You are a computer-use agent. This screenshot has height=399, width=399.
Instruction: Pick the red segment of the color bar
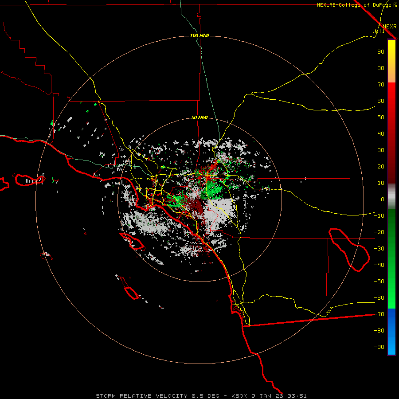391,133
